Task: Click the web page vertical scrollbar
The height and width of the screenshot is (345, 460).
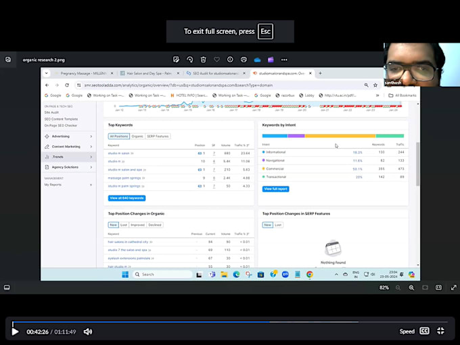Action: click(418, 164)
